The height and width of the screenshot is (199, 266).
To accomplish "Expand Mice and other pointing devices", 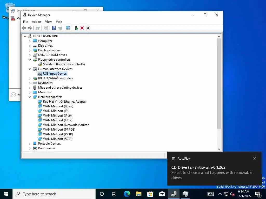I will (x=30, y=88).
